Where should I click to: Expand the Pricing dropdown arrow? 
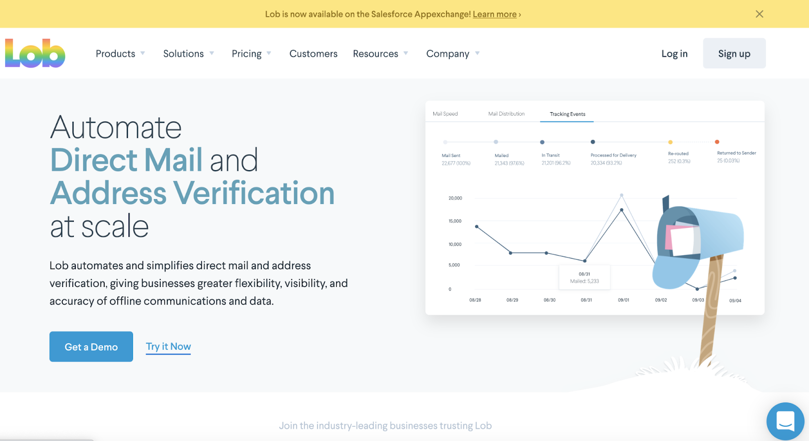tap(269, 53)
